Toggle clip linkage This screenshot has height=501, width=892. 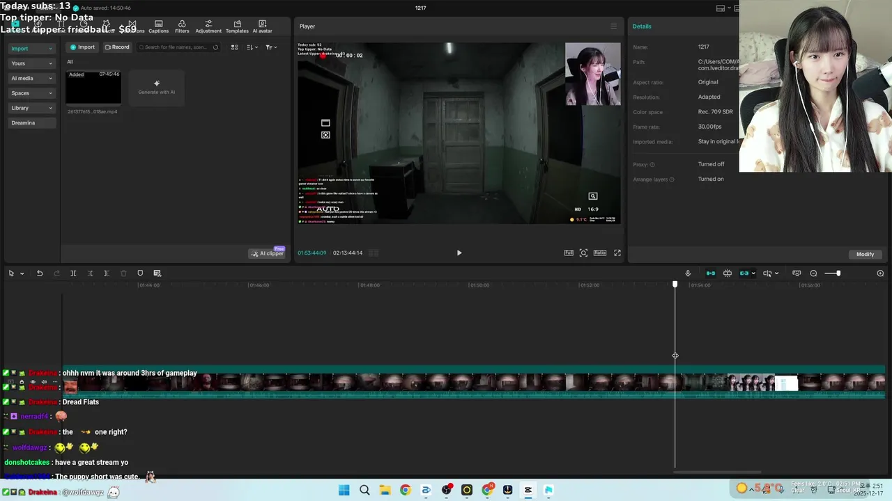pos(744,273)
